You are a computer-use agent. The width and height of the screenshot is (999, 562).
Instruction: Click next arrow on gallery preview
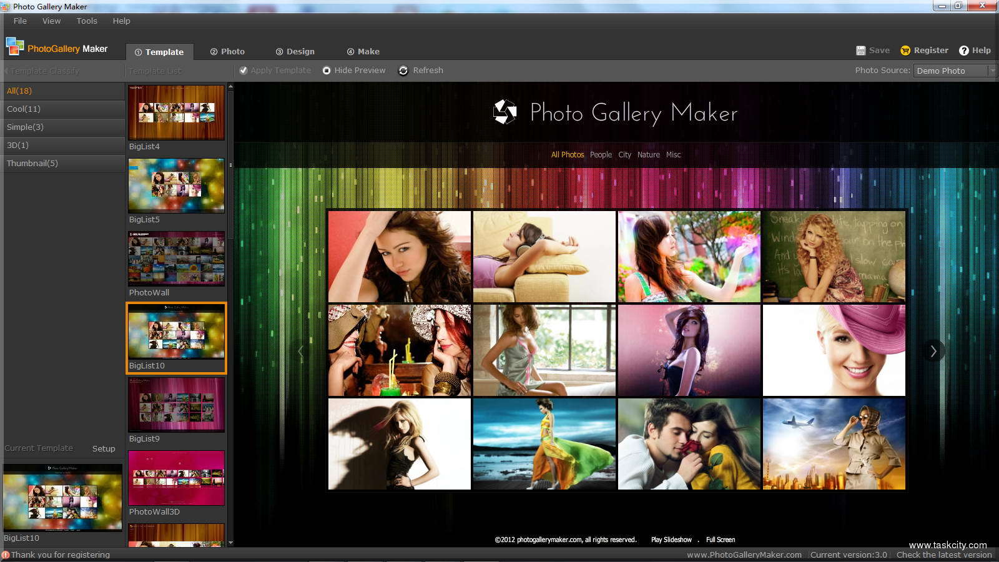(x=933, y=352)
